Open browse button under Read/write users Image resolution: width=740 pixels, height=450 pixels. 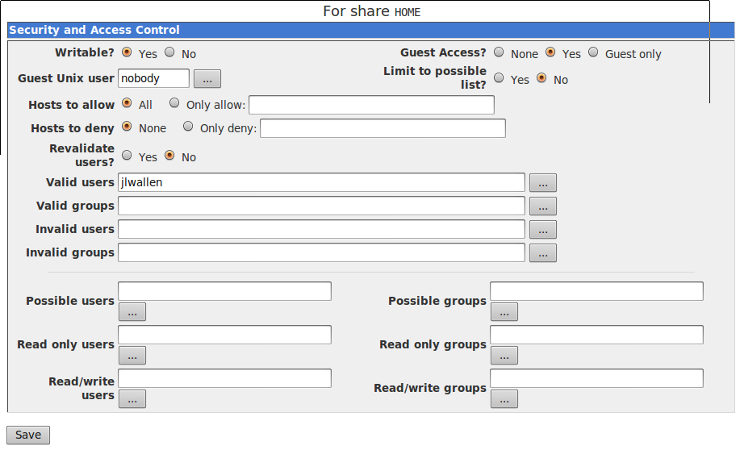[x=132, y=399]
